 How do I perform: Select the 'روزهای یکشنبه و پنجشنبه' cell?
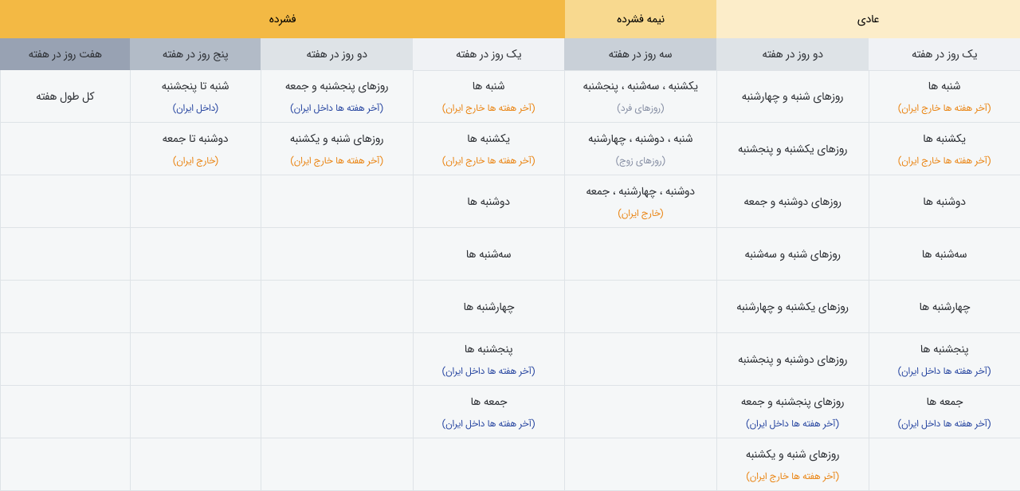[x=792, y=149]
